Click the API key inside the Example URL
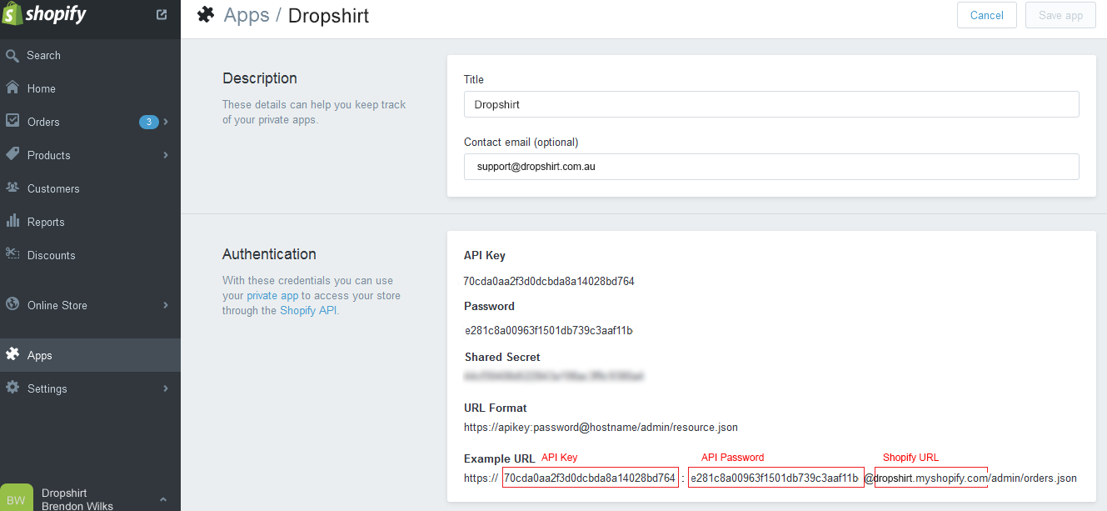The width and height of the screenshot is (1107, 511). pos(590,478)
